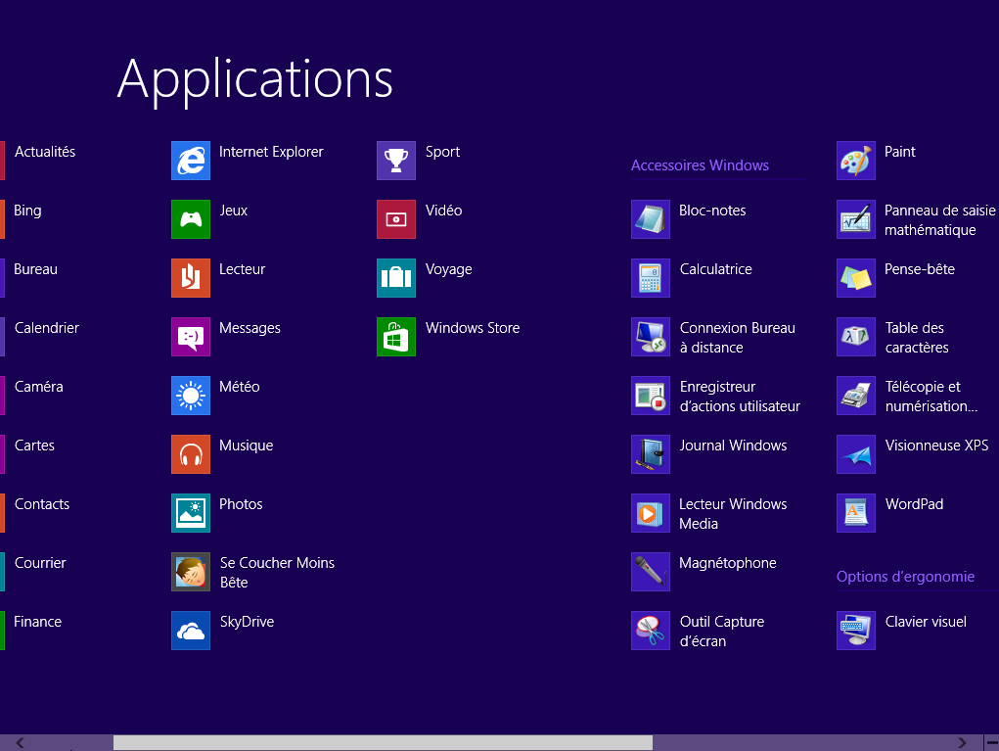Launch the Jeux Xbox controller icon

point(191,219)
